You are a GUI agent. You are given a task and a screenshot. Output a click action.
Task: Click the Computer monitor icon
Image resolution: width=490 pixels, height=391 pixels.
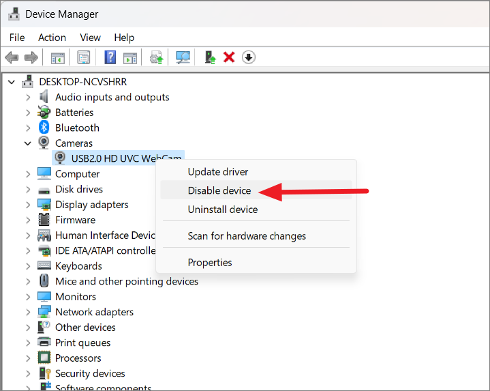coord(44,173)
